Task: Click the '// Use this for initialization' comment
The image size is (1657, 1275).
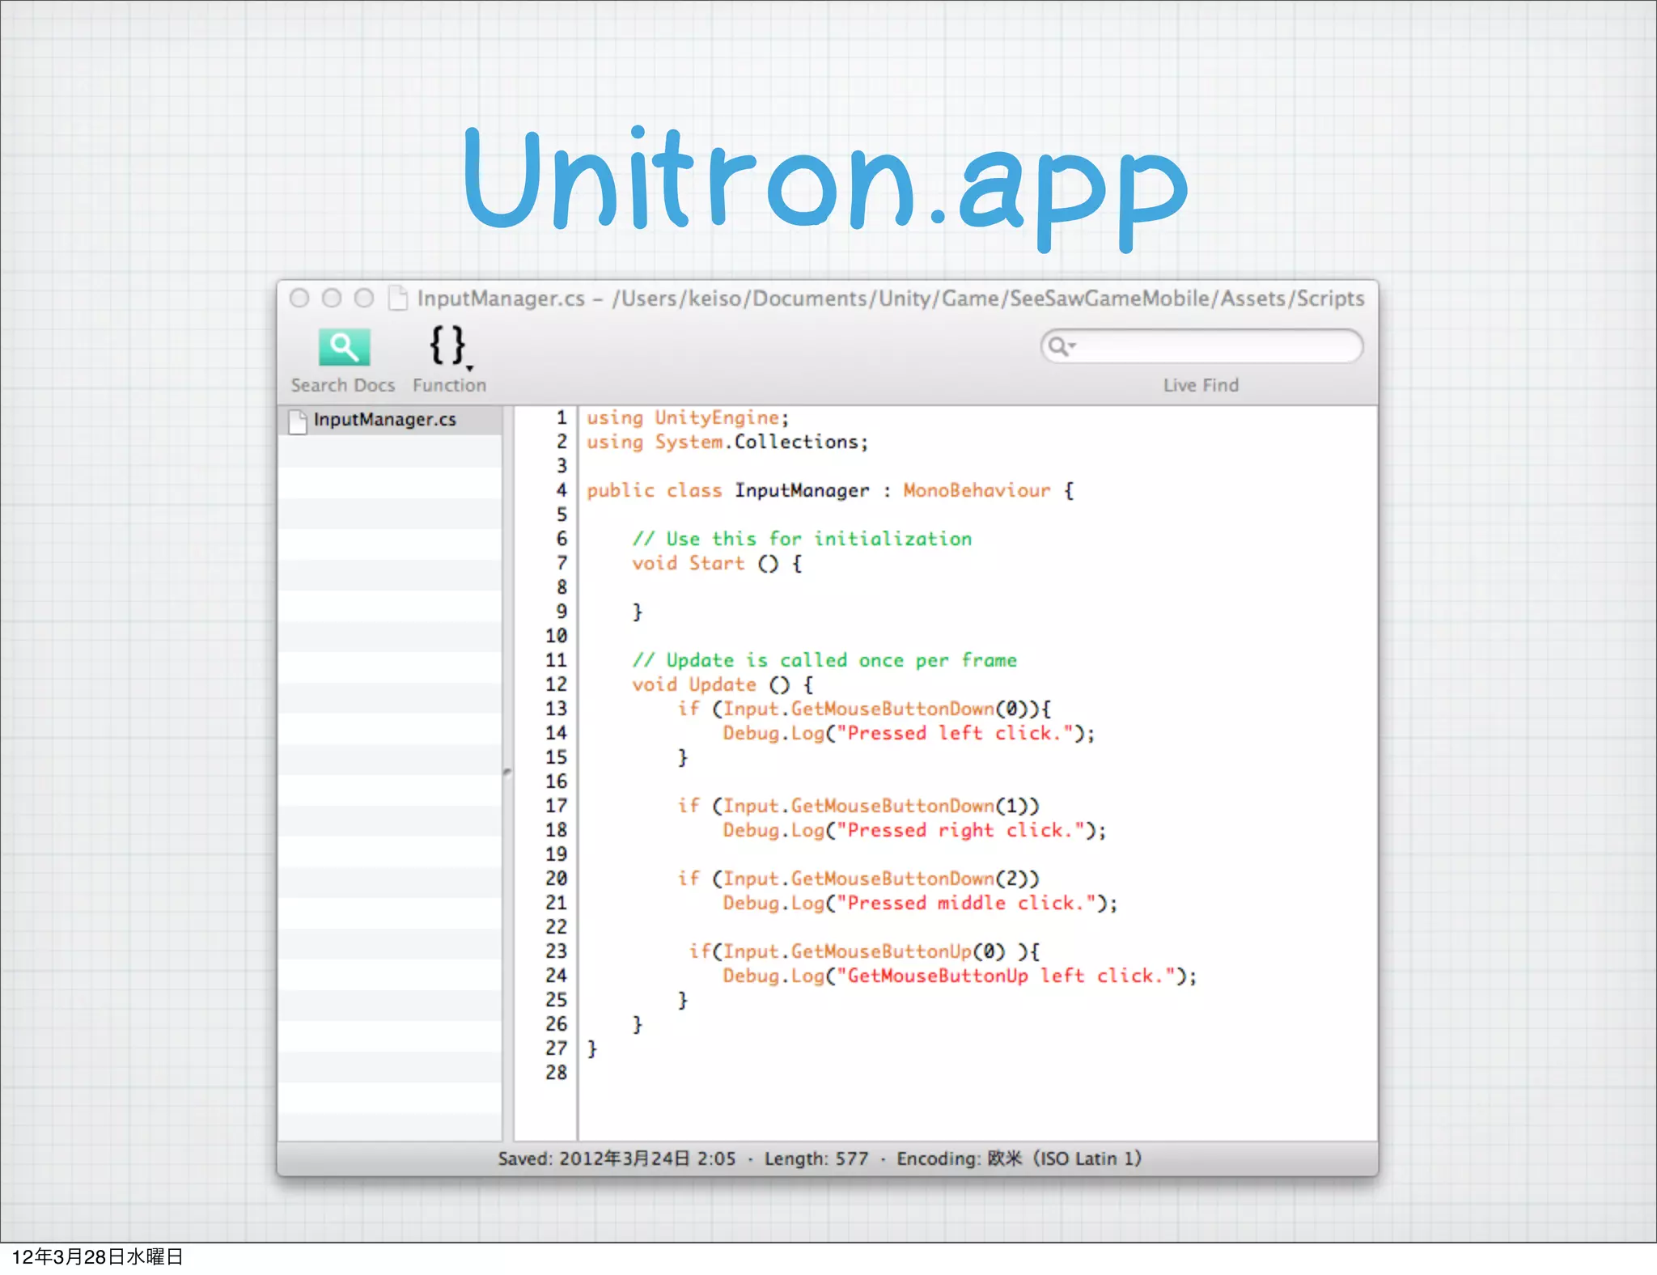Action: [x=802, y=539]
